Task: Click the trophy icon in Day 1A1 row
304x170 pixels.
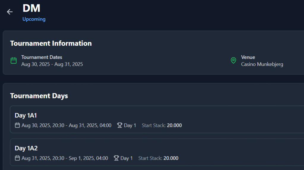Action: 120,125
